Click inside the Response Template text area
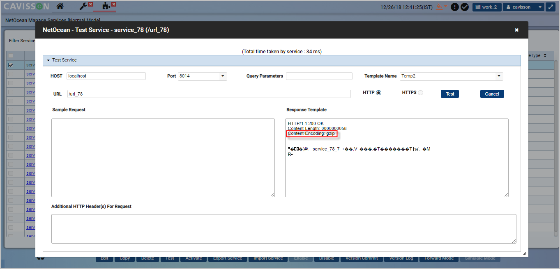 (x=397, y=158)
